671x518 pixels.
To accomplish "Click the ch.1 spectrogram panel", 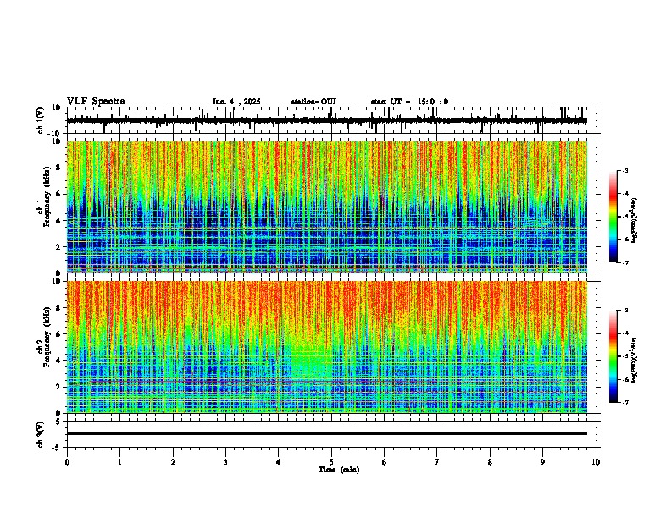I will (x=327, y=207).
